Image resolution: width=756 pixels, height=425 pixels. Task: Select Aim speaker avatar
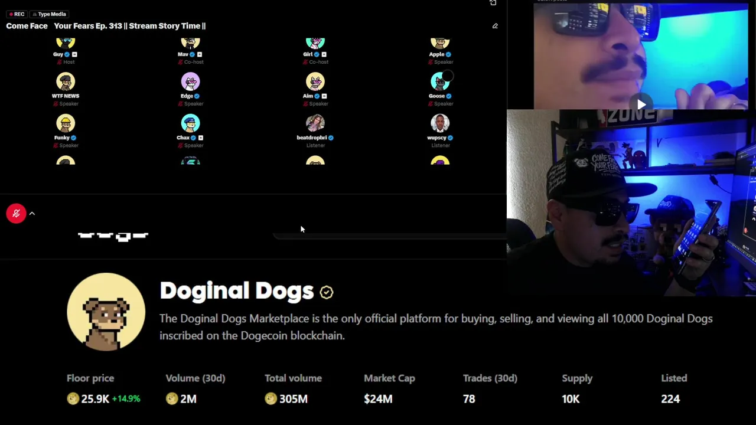[315, 81]
